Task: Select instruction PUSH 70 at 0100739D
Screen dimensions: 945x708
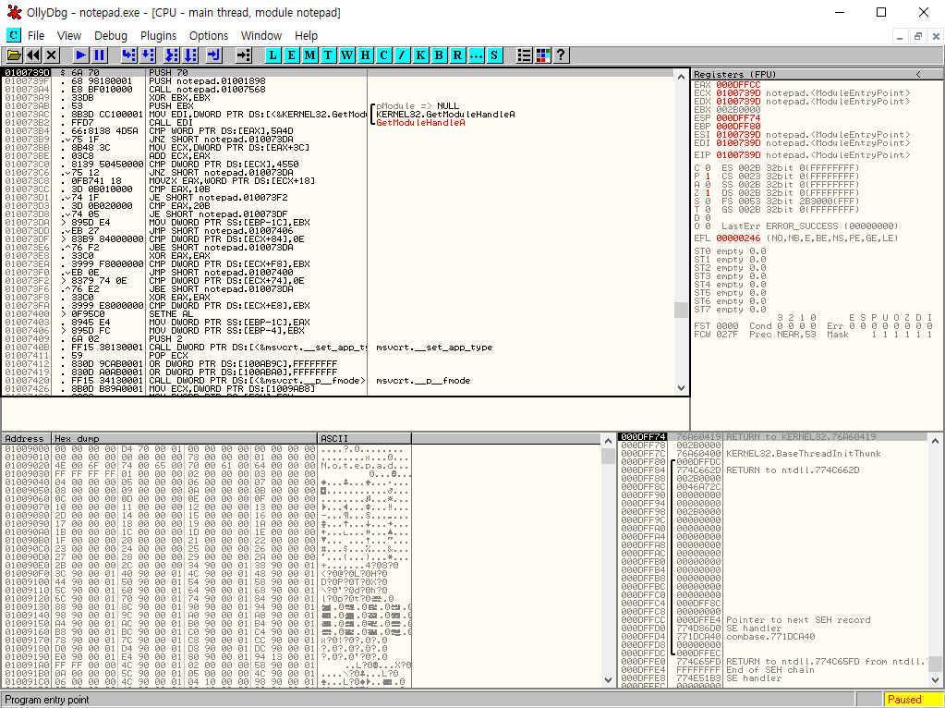Action: (x=337, y=72)
